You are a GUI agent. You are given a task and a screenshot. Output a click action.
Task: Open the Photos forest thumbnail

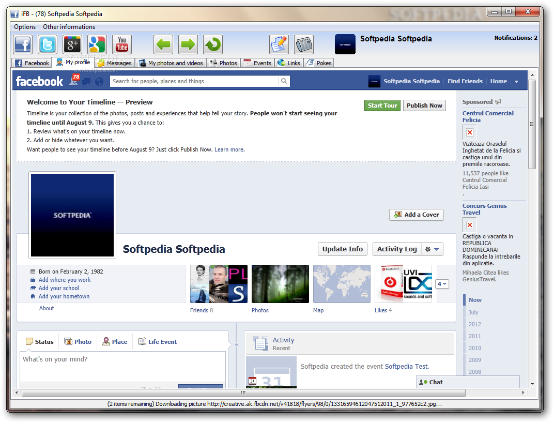pos(280,284)
